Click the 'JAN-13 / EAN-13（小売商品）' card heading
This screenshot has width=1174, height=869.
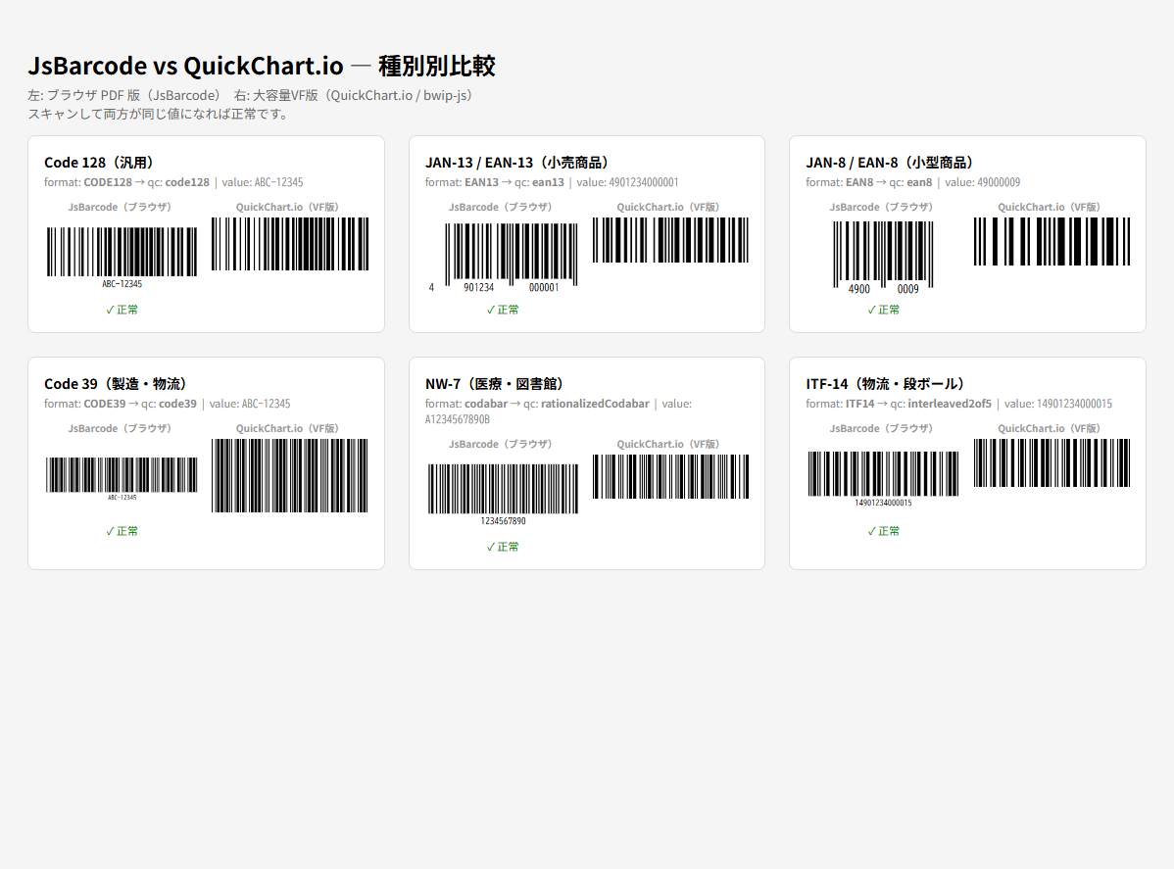pos(516,163)
